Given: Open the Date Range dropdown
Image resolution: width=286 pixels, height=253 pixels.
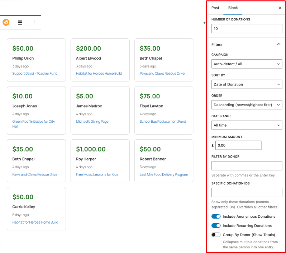Looking at the screenshot, I should 247,125.
